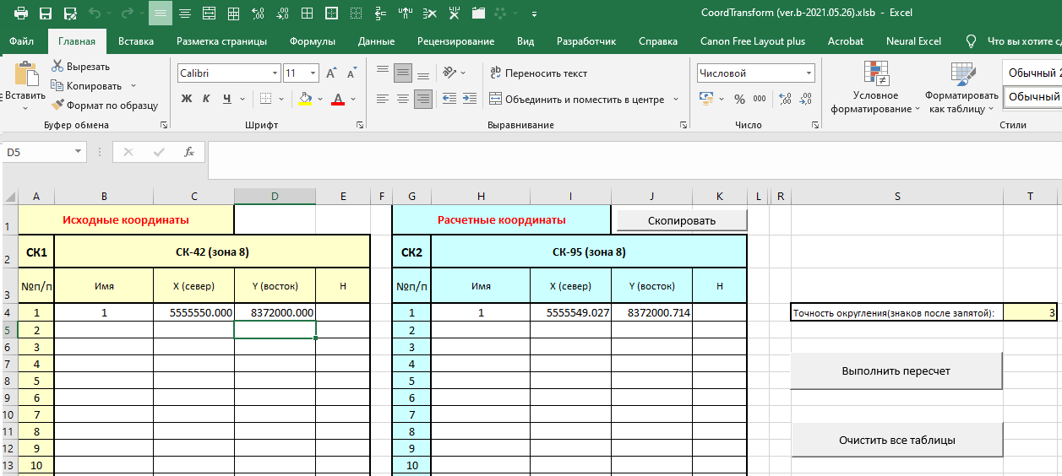Click the quick print icon in the title bar
The width and height of the screenshot is (1062, 476).
(20, 14)
